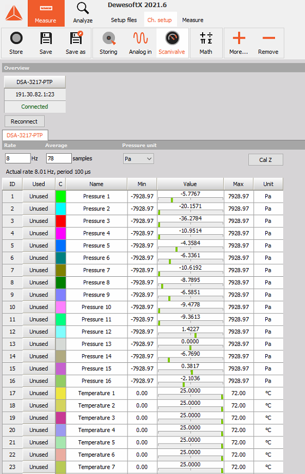
Task: Toggle Unused for Pressure 3 channel
Action: click(39, 221)
